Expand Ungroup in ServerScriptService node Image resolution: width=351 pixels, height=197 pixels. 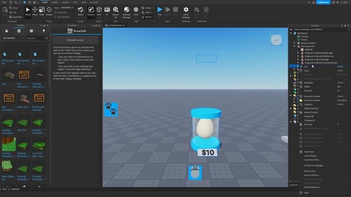point(298,56)
